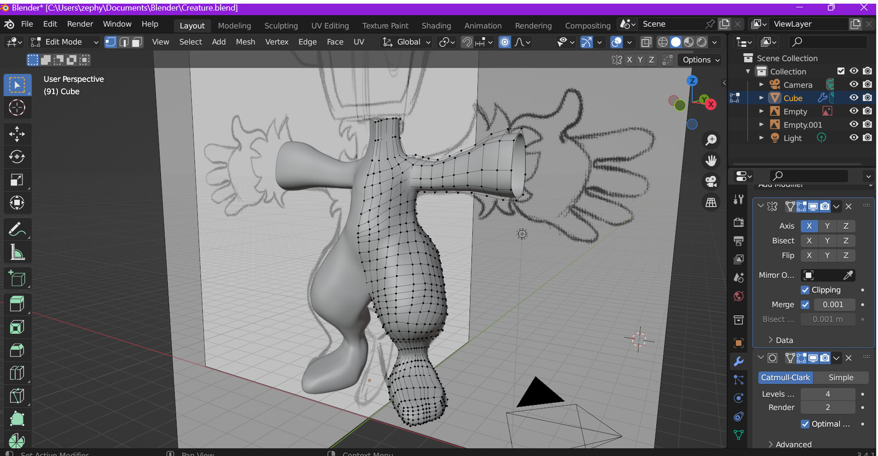
Task: Select the Extrude Region tool
Action: [17, 304]
